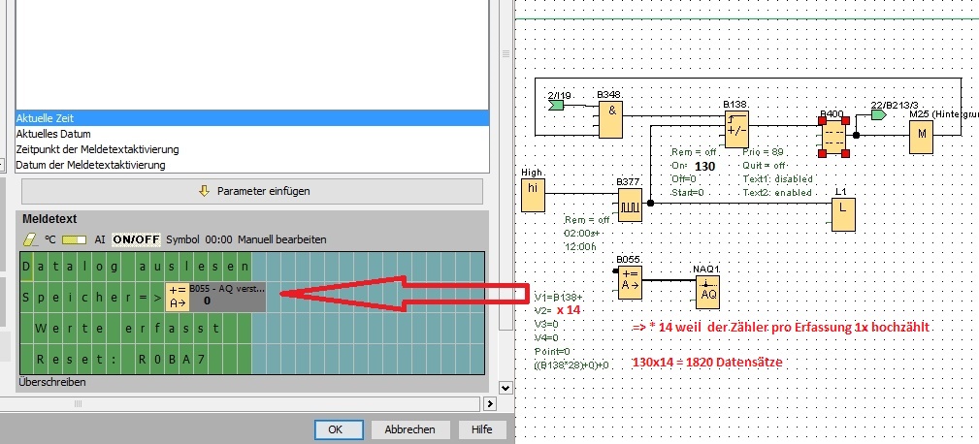The height and width of the screenshot is (444, 979).
Task: Select the L1 block
Action: [844, 210]
